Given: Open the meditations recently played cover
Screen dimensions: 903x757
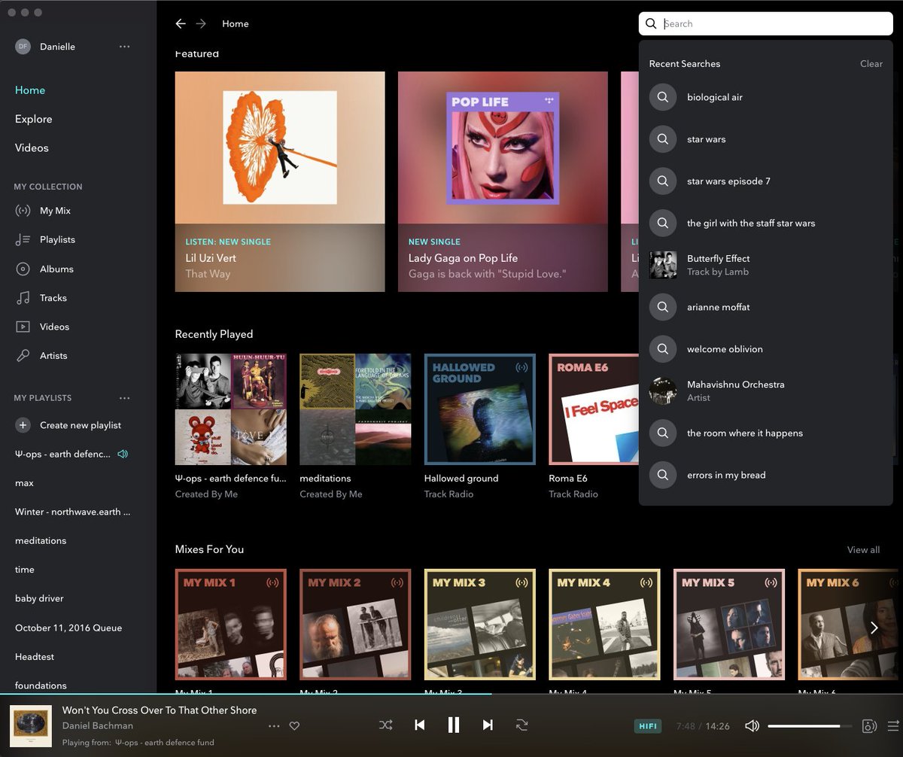Looking at the screenshot, I should (x=355, y=409).
